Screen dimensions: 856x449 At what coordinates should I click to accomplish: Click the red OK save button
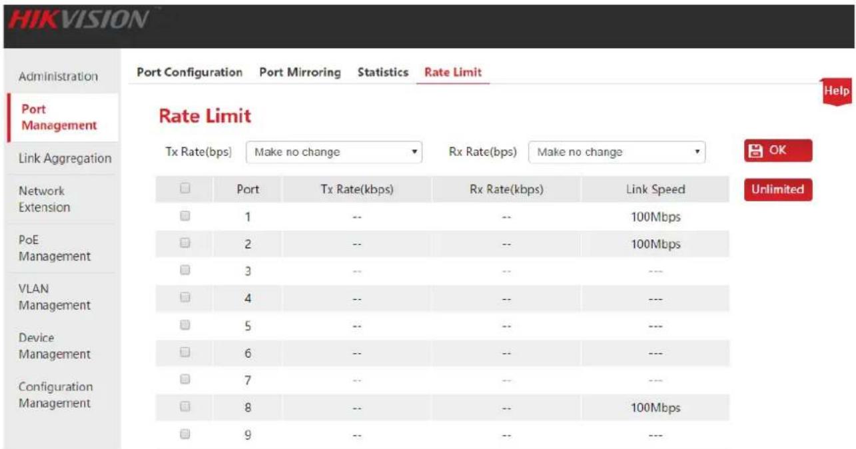[x=778, y=151]
